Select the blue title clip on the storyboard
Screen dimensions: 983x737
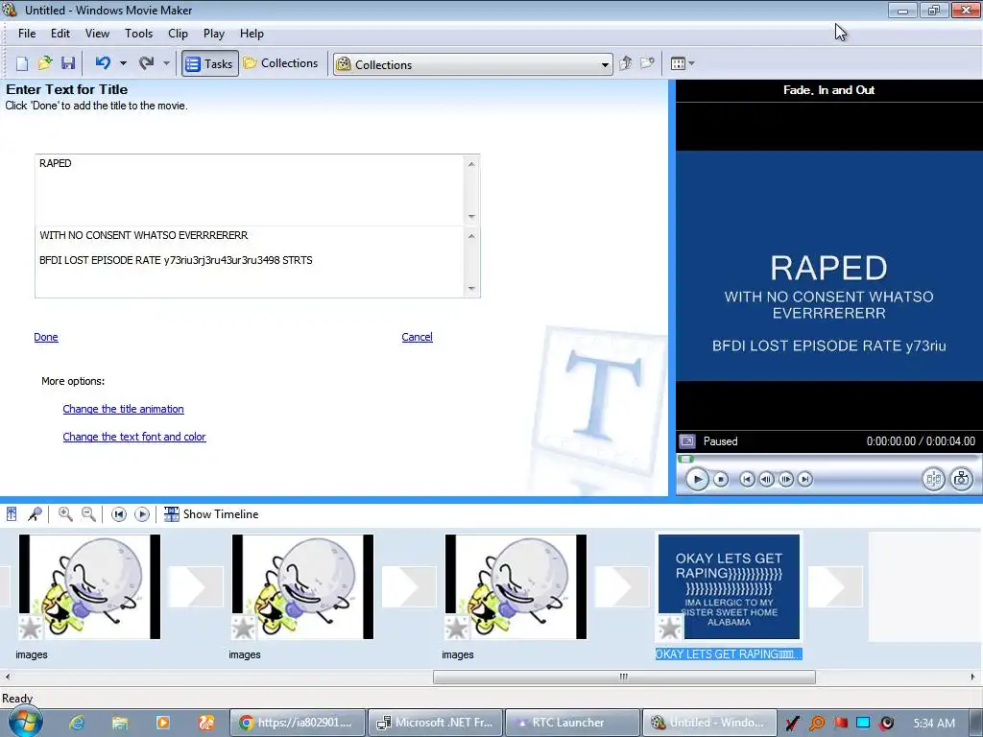[730, 586]
